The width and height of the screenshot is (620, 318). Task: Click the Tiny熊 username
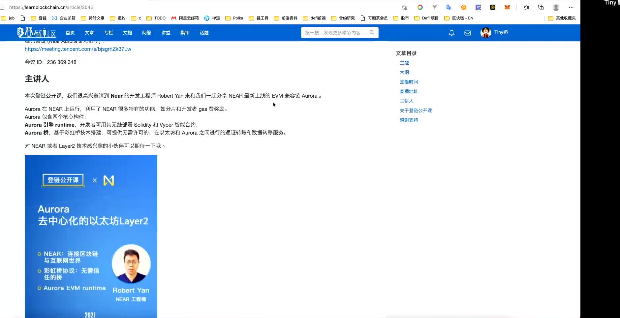pos(501,32)
